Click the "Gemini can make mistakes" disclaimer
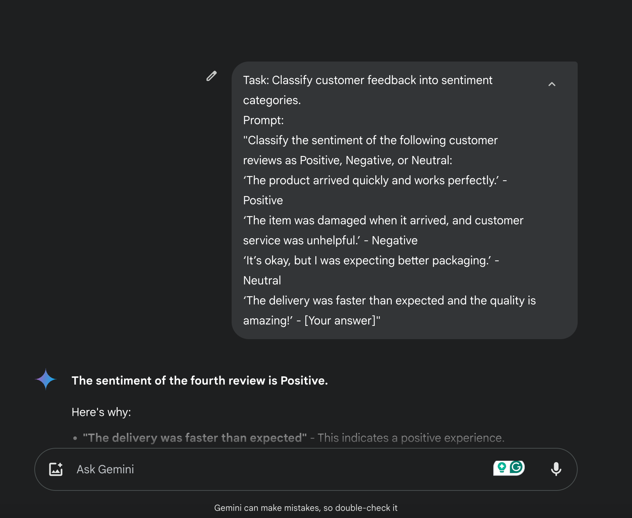 (x=306, y=508)
